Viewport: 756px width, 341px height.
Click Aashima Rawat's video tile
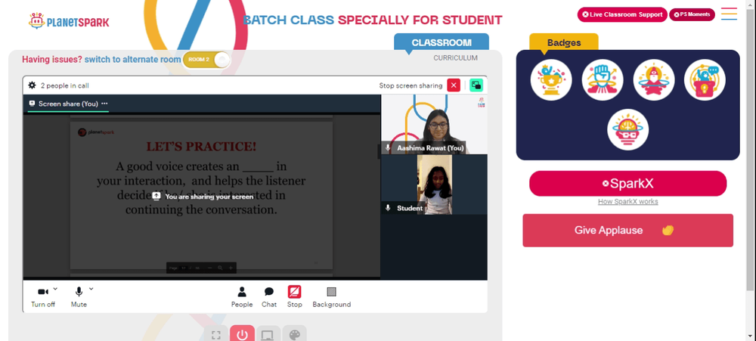pos(434,124)
